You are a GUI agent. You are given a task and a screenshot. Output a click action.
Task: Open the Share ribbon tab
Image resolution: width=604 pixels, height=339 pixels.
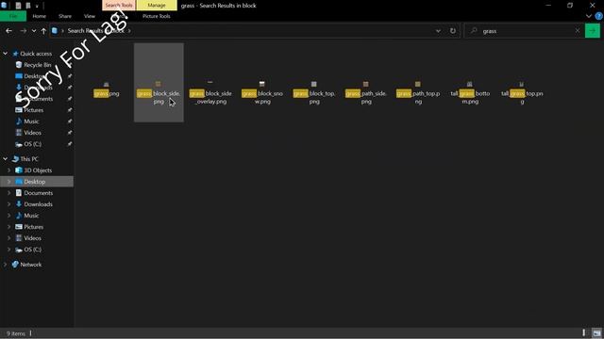point(65,16)
